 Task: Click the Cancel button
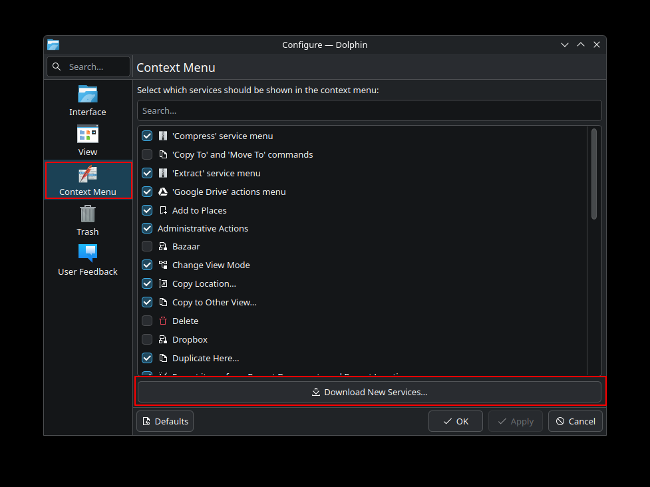tap(575, 421)
